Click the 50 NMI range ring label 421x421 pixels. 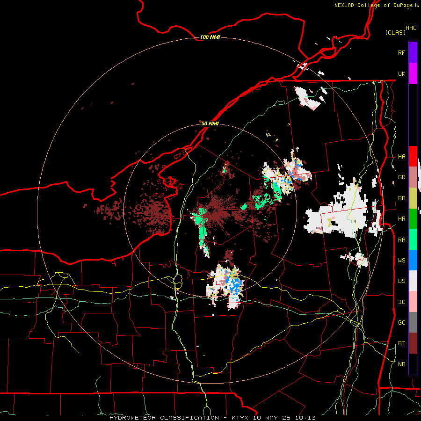click(210, 123)
